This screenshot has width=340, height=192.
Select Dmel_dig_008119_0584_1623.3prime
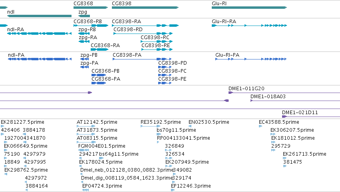[127, 178]
